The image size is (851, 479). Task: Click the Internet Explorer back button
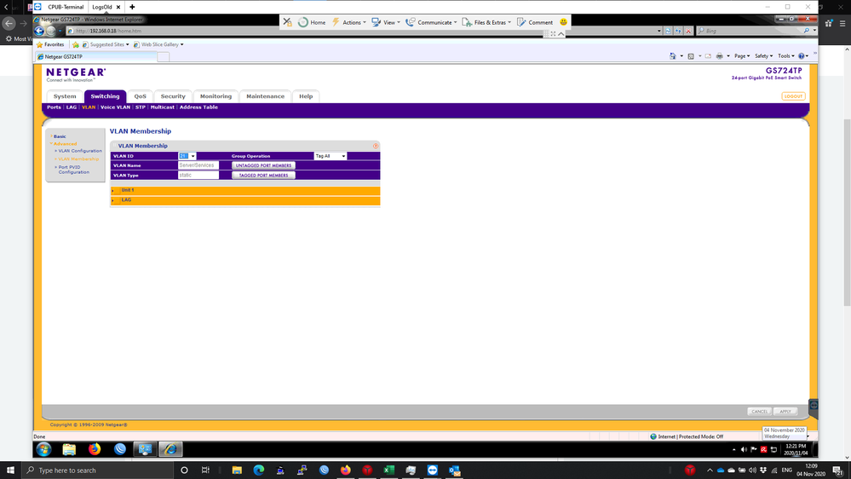[x=40, y=31]
